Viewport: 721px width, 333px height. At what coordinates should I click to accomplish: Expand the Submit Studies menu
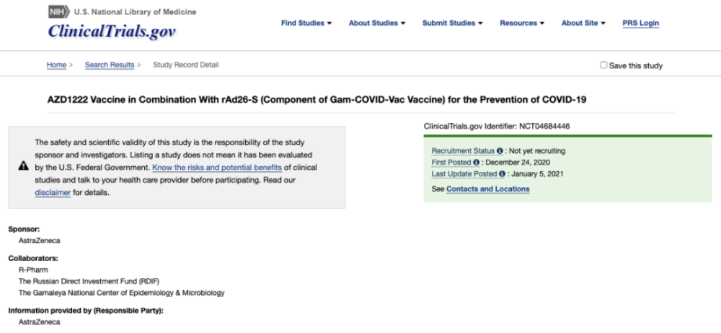[x=452, y=23]
